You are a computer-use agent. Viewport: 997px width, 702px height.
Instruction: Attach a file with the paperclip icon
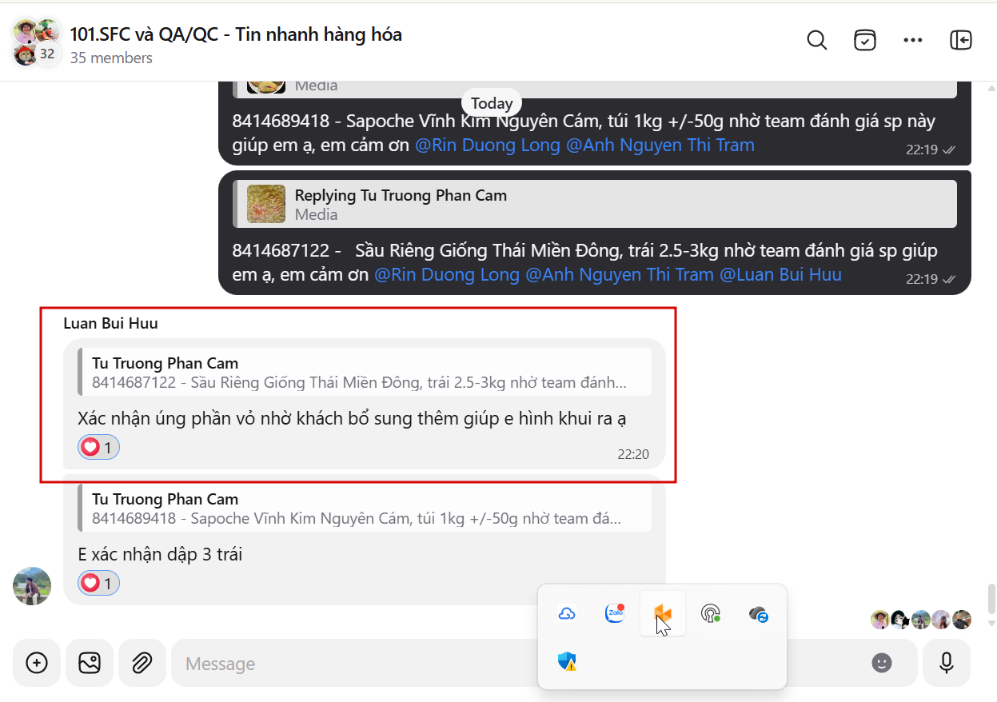[142, 663]
